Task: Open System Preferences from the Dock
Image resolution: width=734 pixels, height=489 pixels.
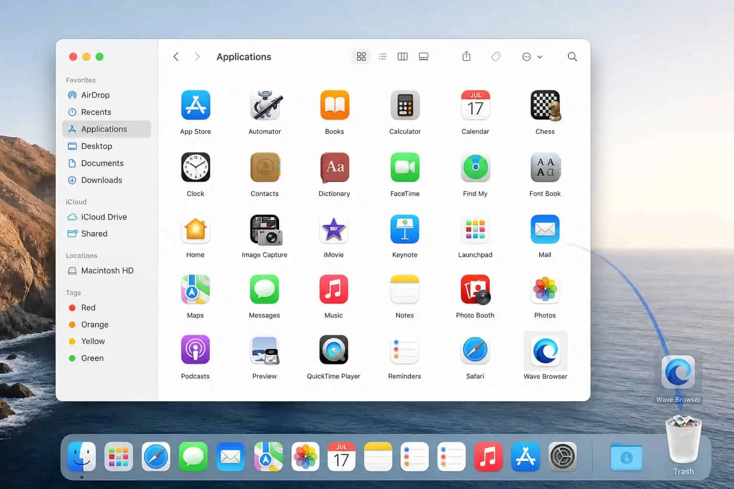Action: pyautogui.click(x=562, y=457)
